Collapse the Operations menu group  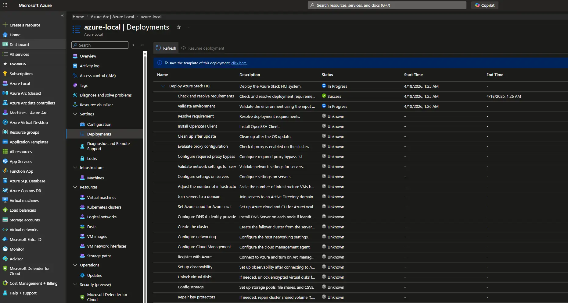[x=75, y=265]
